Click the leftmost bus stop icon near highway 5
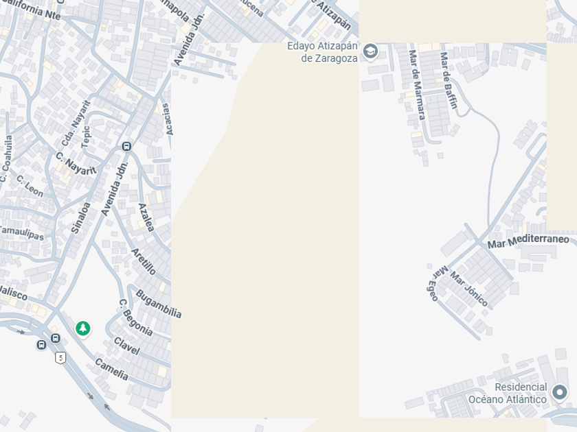The width and height of the screenshot is (577, 432). click(x=42, y=345)
